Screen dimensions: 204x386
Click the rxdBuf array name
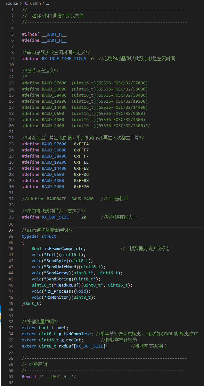pyautogui.click(x=66, y=346)
